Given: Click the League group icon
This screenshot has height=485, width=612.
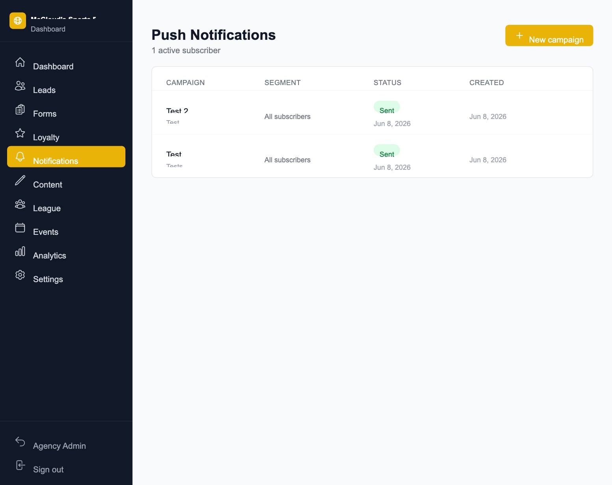Looking at the screenshot, I should tap(20, 204).
